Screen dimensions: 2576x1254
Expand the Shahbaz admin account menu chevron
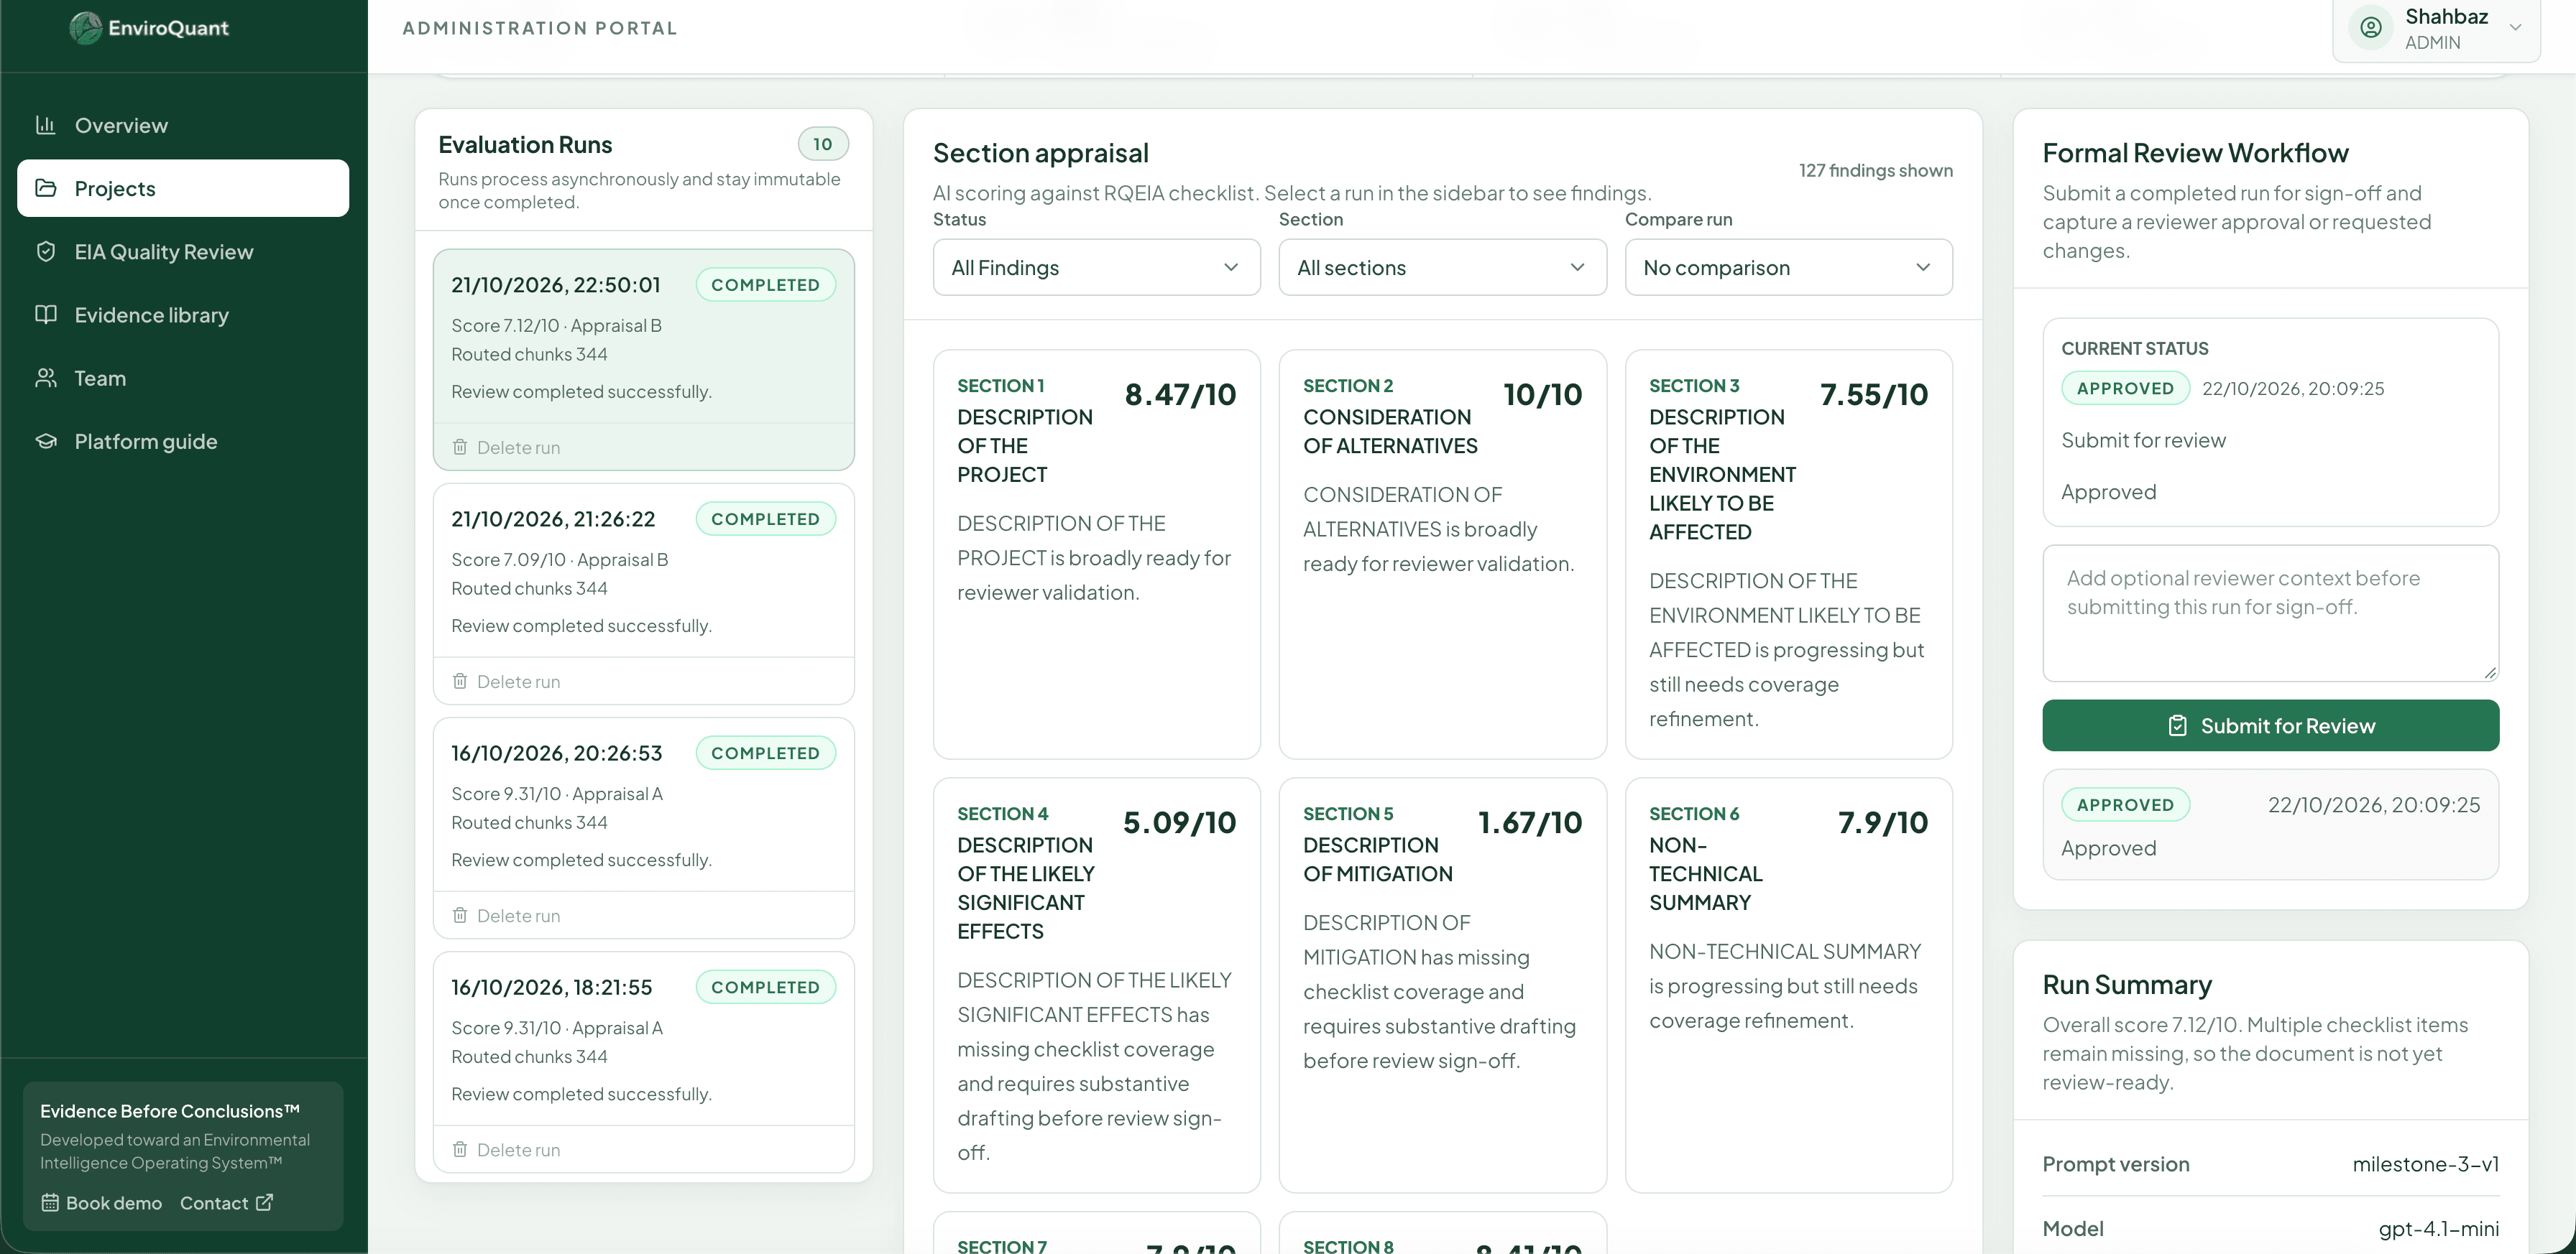pyautogui.click(x=2515, y=28)
